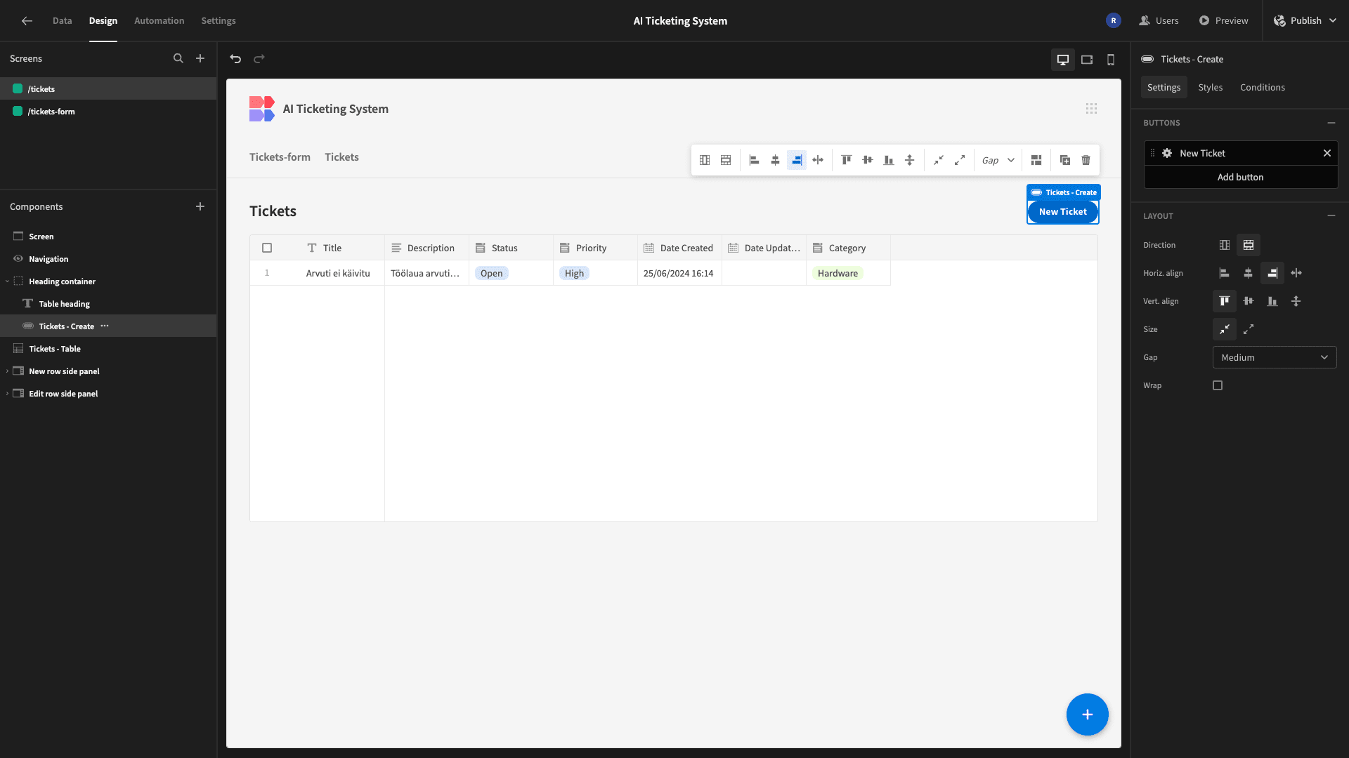Toggle the Wrap checkbox

pos(1218,385)
